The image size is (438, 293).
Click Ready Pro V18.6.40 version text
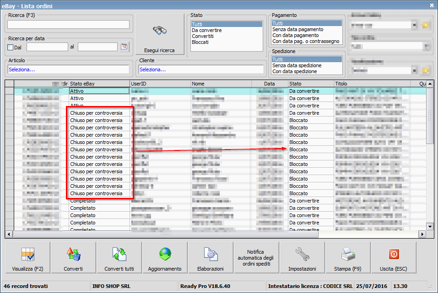pos(205,286)
